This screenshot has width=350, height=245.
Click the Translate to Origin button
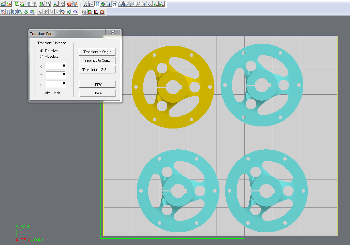click(97, 52)
